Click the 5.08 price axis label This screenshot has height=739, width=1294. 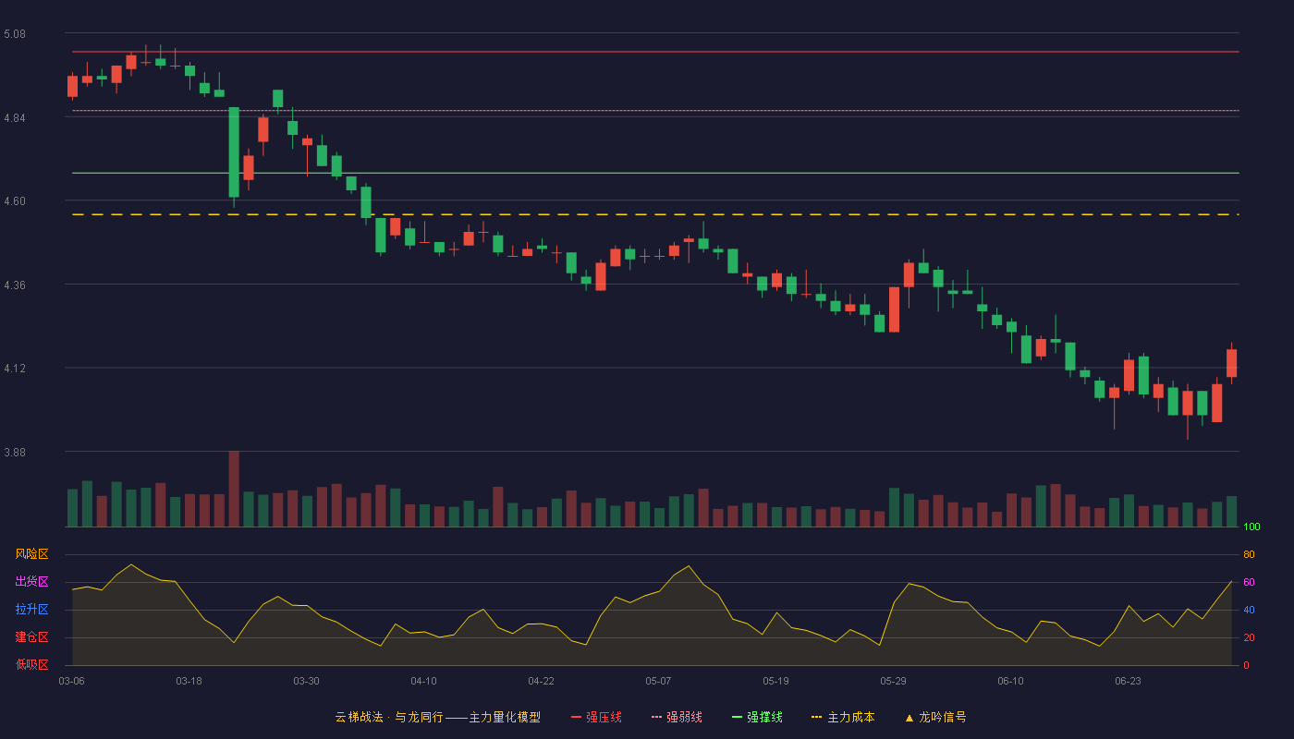tap(15, 34)
